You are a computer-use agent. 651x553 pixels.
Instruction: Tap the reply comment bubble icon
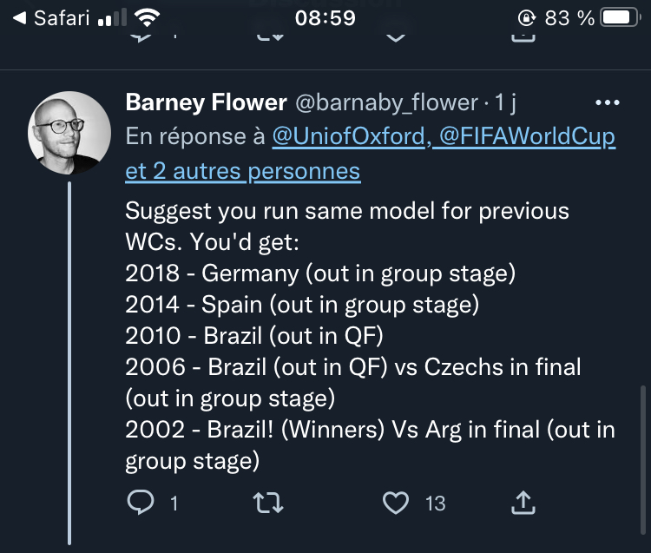tap(141, 503)
